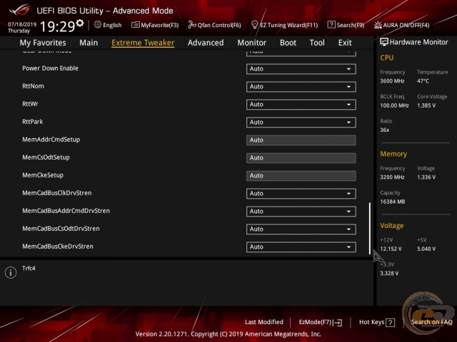
Task: Click BCLK Freq 100.00 MHz value
Action: pos(394,105)
